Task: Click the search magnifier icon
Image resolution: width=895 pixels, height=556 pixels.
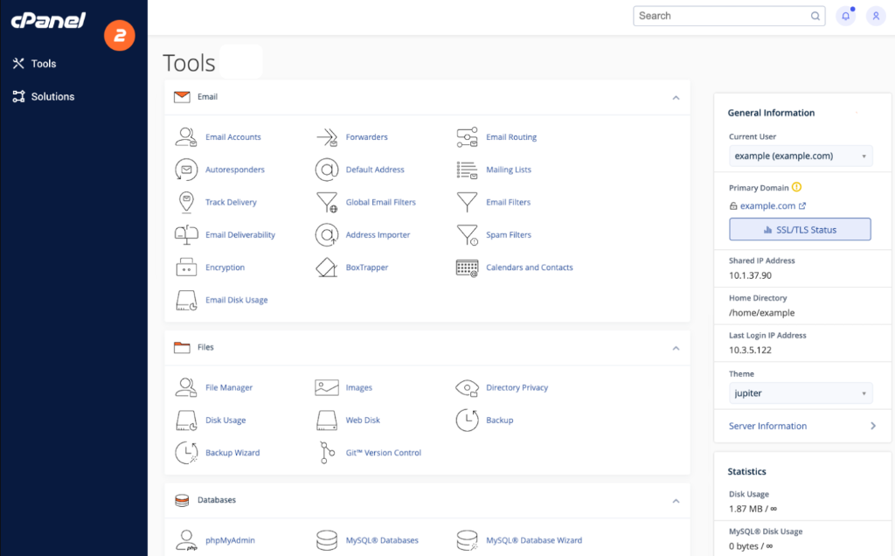Action: pyautogui.click(x=815, y=16)
